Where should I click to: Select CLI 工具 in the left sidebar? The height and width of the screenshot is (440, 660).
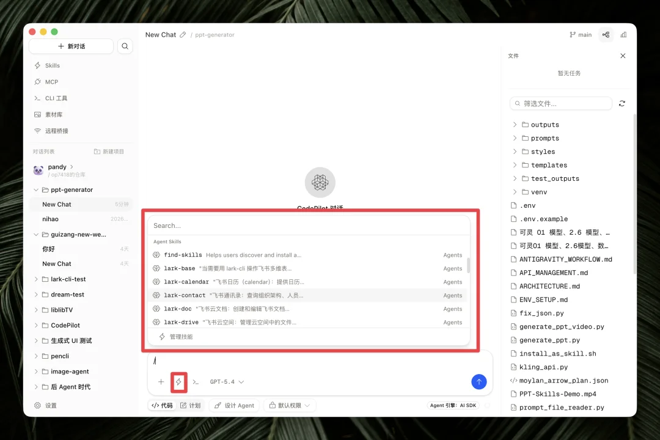point(50,98)
